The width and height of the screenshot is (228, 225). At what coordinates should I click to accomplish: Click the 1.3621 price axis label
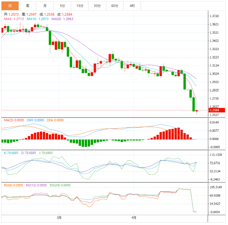(x=214, y=24)
